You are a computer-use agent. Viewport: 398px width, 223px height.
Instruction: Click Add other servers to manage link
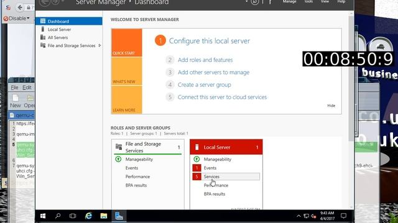213,72
